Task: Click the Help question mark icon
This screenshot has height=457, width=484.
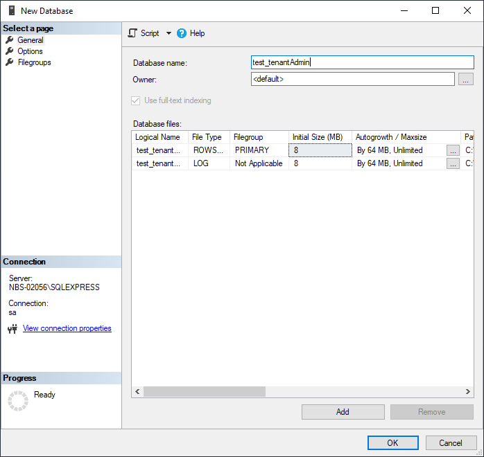Action: [x=182, y=33]
